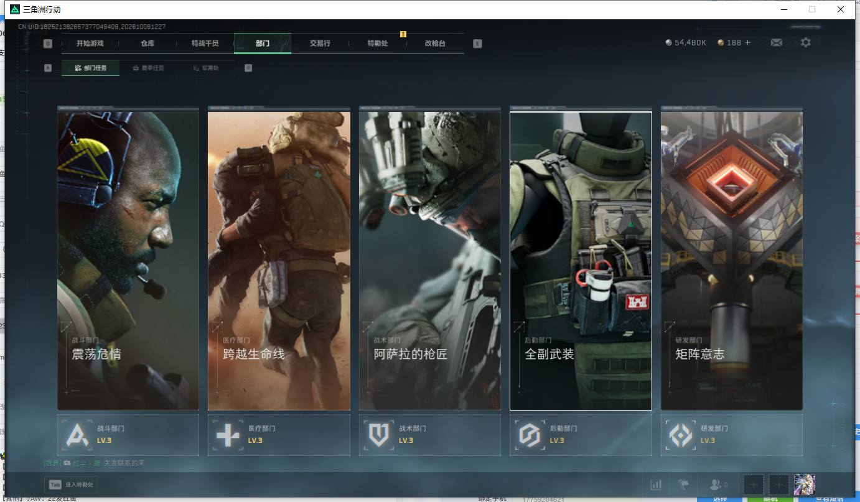Screen dimensions: 860x502
Task: Click the Q key hint left of tabs
Action: click(x=48, y=44)
